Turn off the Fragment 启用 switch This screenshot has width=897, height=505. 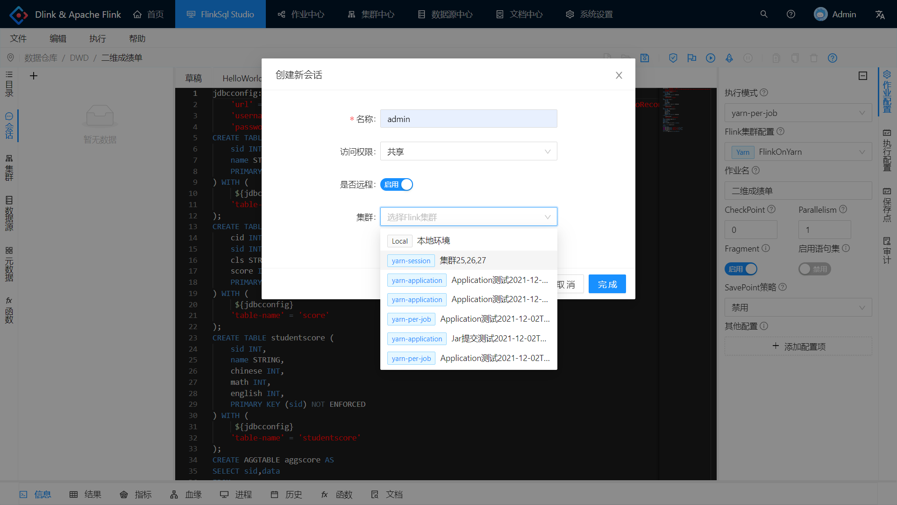coord(740,269)
